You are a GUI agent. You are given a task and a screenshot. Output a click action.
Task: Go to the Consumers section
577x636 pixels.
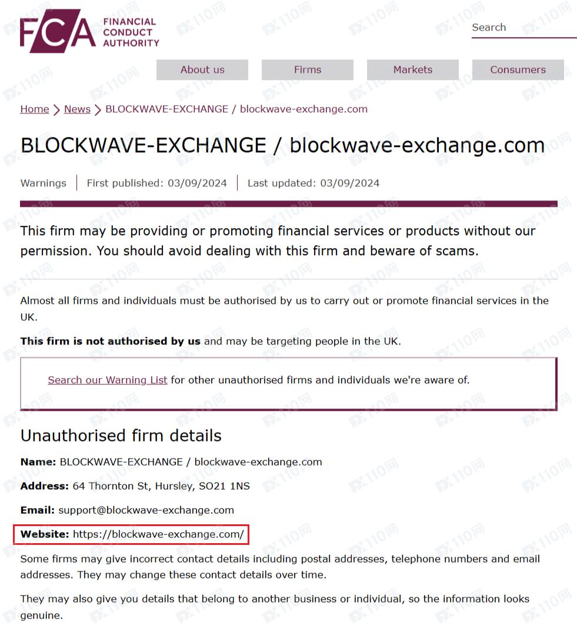pyautogui.click(x=518, y=69)
